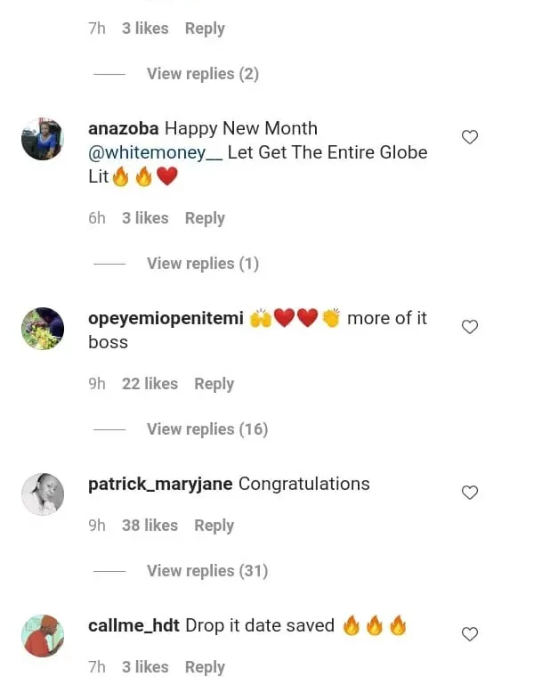
Task: Open @whitemoney__ mention link
Action: point(155,152)
